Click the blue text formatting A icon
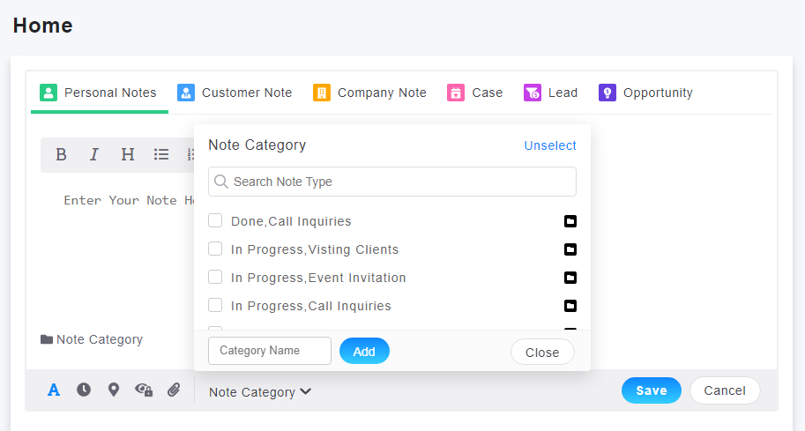Image resolution: width=805 pixels, height=431 pixels. [x=54, y=390]
